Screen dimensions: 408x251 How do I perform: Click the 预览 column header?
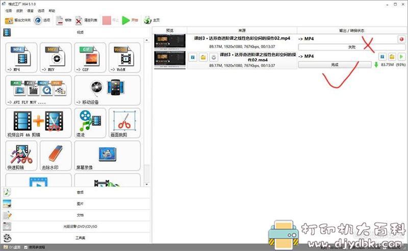tap(170, 31)
